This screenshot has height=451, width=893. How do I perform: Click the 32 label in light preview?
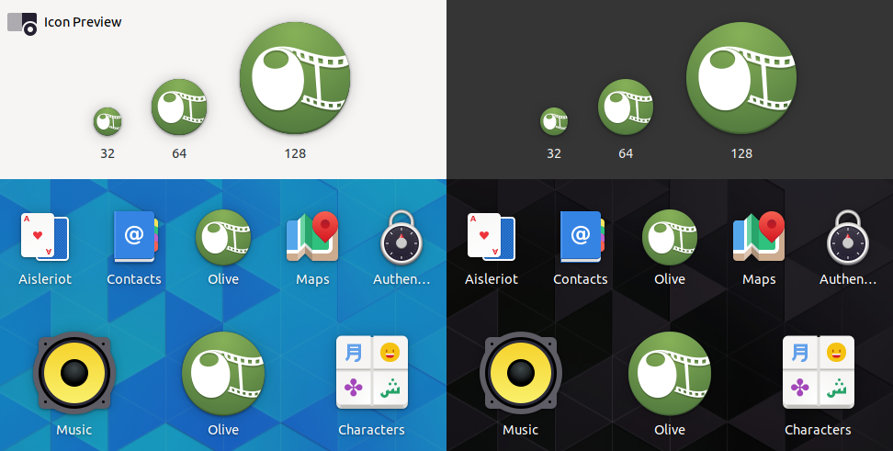pos(107,153)
